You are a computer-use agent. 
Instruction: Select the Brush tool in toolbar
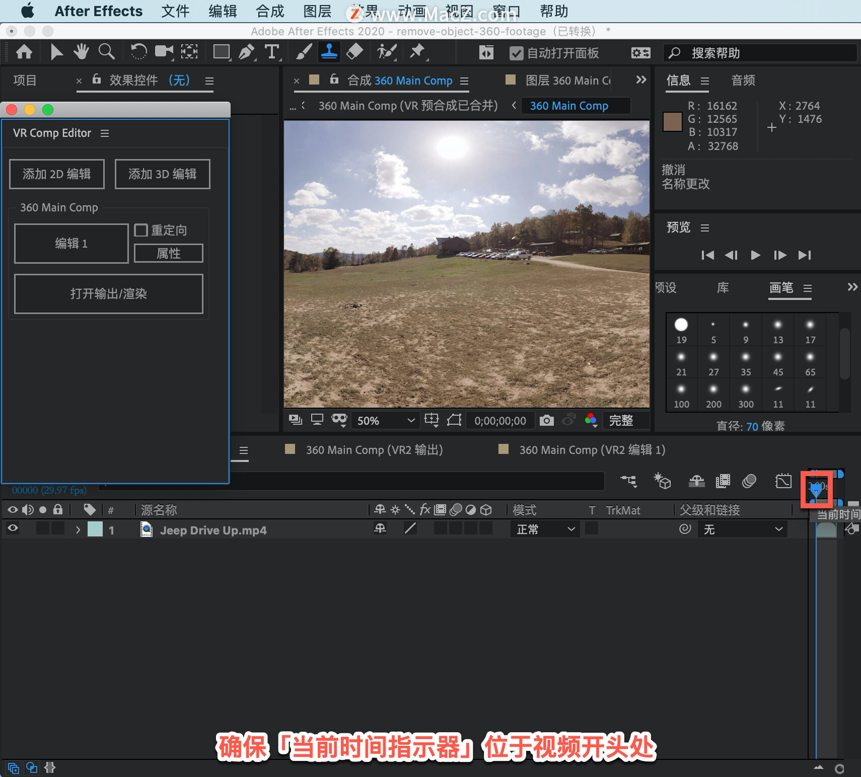[x=303, y=52]
